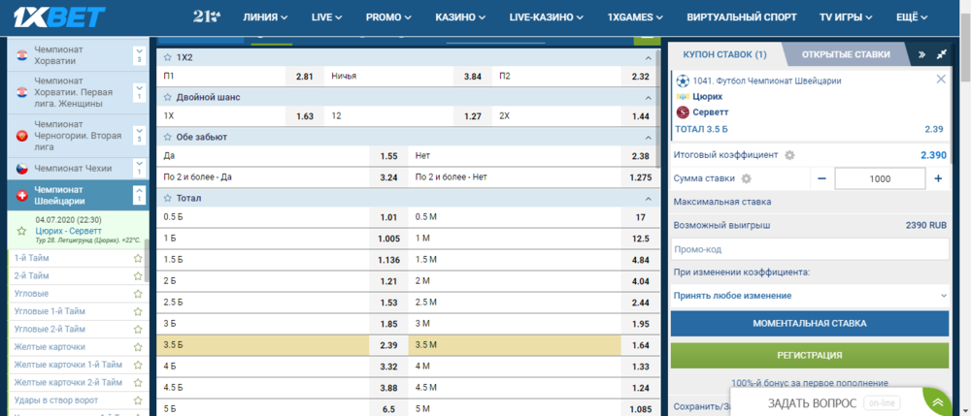971x416 pixels.
Task: Click the Серветт team logo
Action: (683, 112)
